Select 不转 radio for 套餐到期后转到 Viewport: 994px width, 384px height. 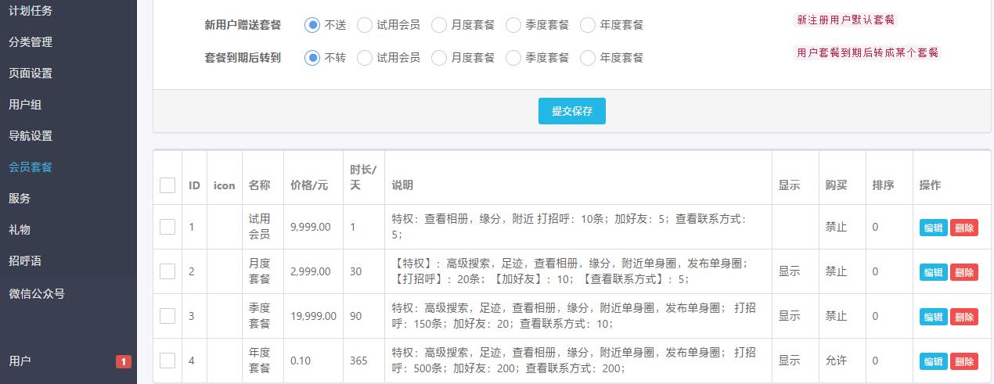click(313, 58)
